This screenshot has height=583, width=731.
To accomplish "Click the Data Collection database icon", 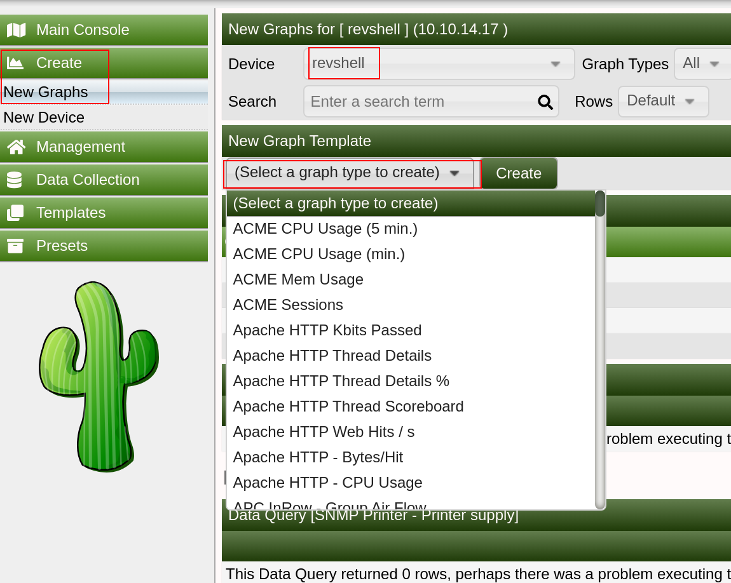I will [15, 180].
